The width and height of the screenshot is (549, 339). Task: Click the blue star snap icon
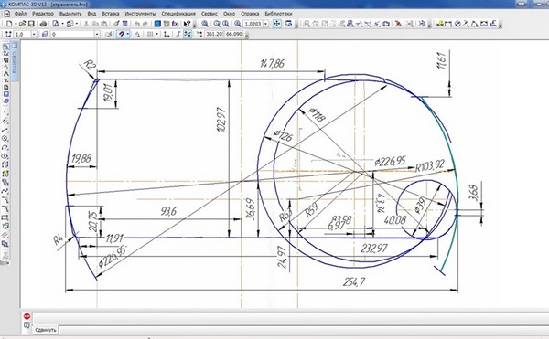[423, 24]
